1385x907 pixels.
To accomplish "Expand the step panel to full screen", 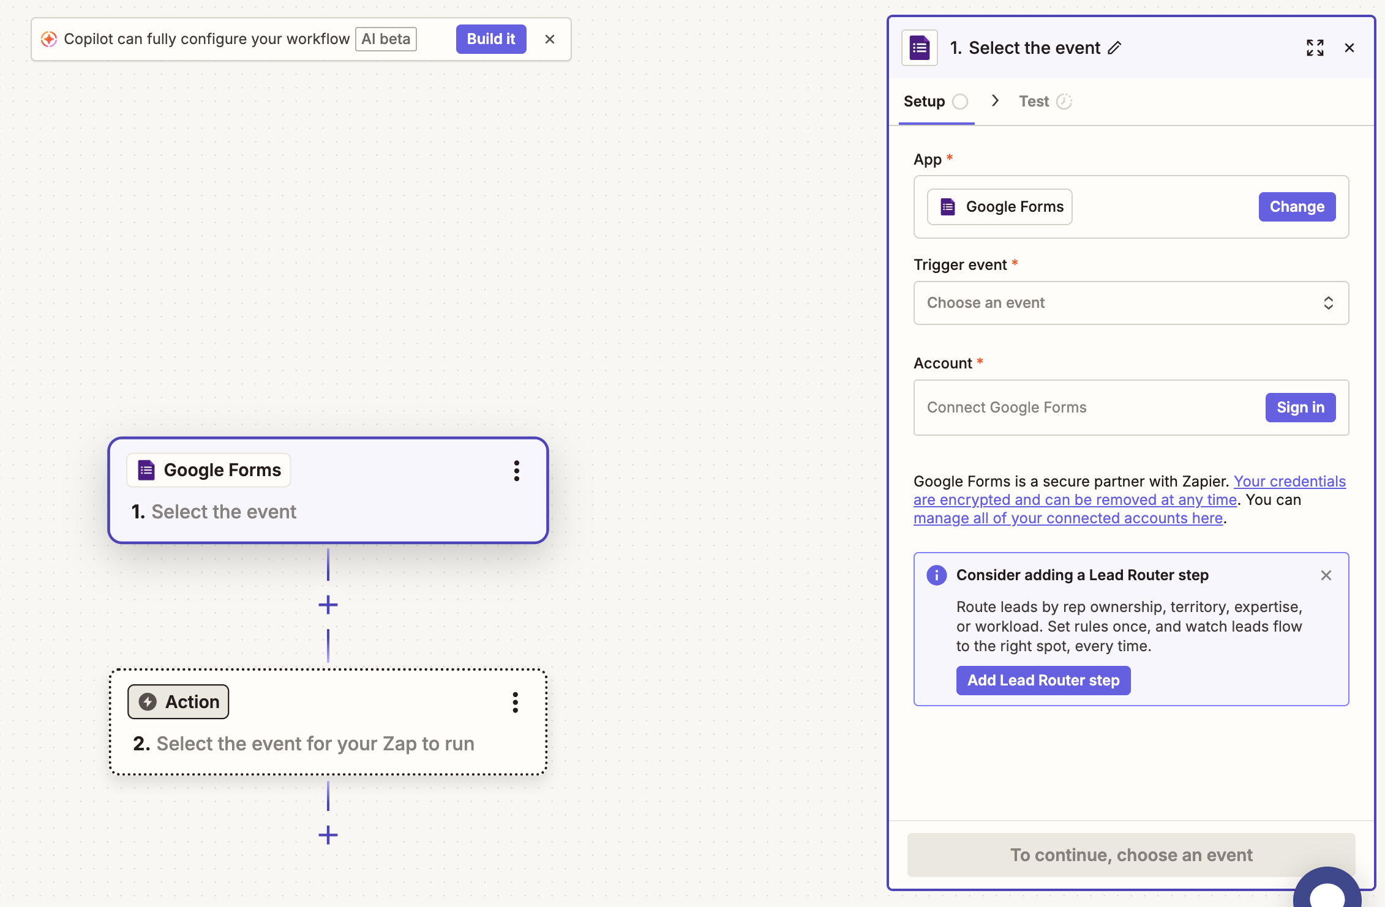I will 1315,48.
